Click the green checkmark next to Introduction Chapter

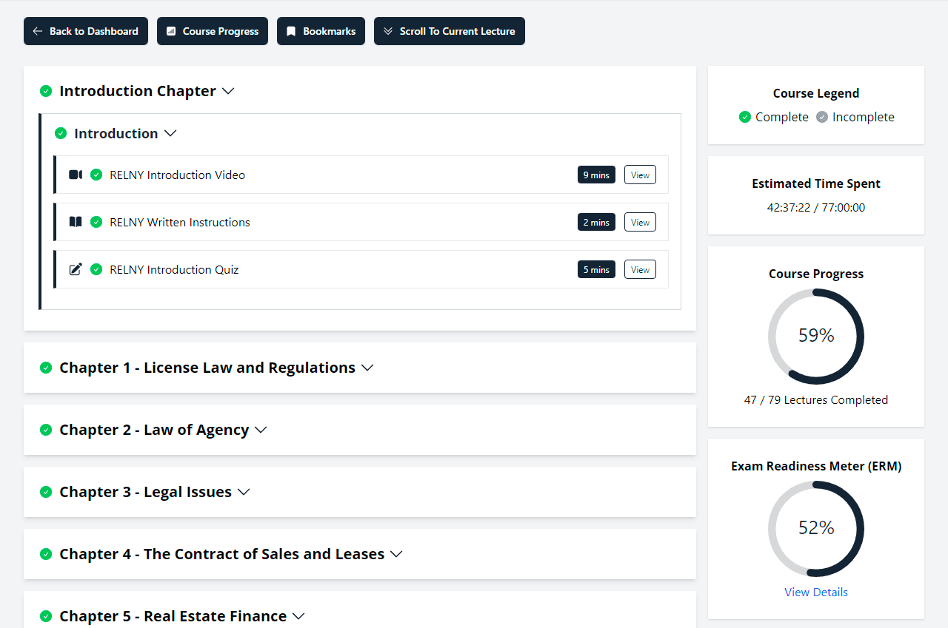[46, 91]
